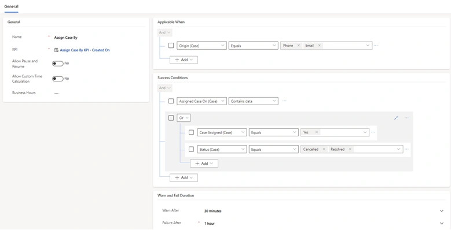Image resolution: width=451 pixels, height=230 pixels.
Task: Open the Or group operator dropdown
Action: pos(184,118)
